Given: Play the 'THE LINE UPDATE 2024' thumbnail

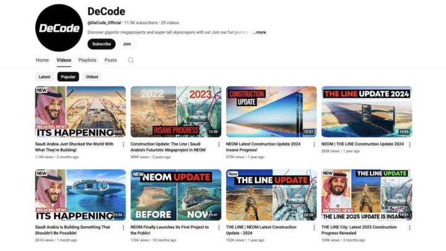Looking at the screenshot, I should (367, 112).
